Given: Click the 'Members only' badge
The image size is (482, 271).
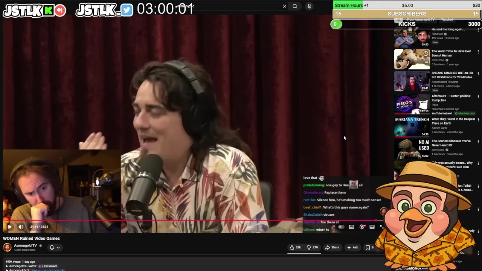Looking at the screenshot, I should tap(465, 113).
